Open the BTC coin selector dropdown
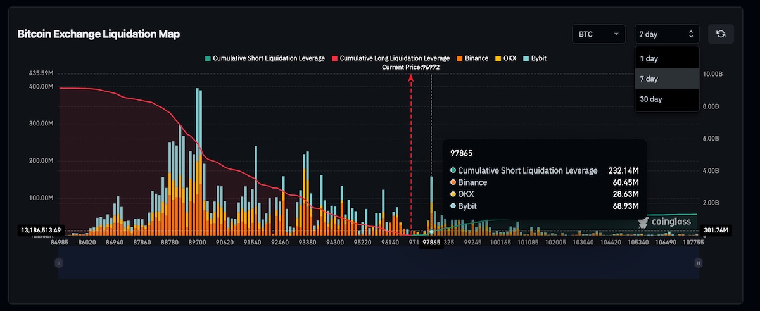The height and width of the screenshot is (311, 760). [598, 34]
